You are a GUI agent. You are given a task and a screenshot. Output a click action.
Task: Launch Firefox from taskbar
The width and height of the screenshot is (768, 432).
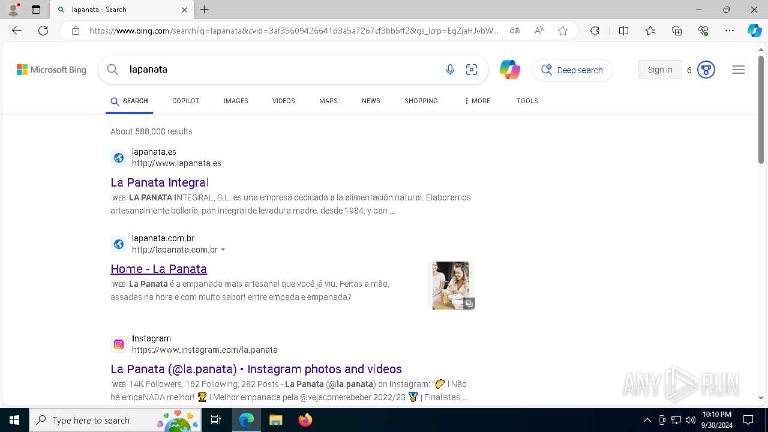coord(305,420)
